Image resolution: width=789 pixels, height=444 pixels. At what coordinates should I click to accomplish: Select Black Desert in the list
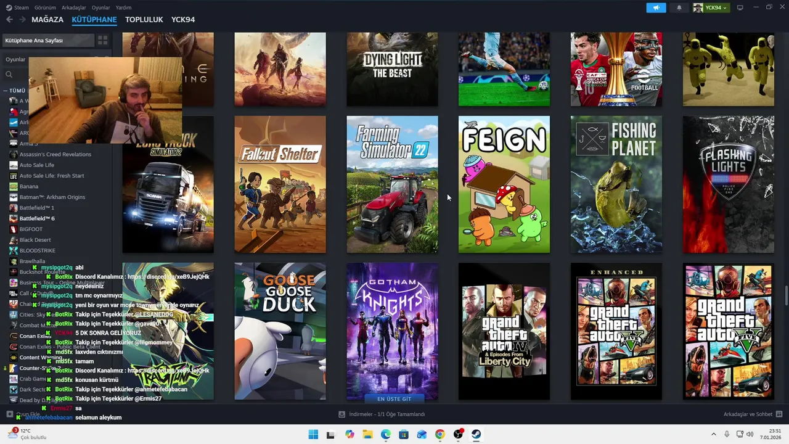coord(35,240)
